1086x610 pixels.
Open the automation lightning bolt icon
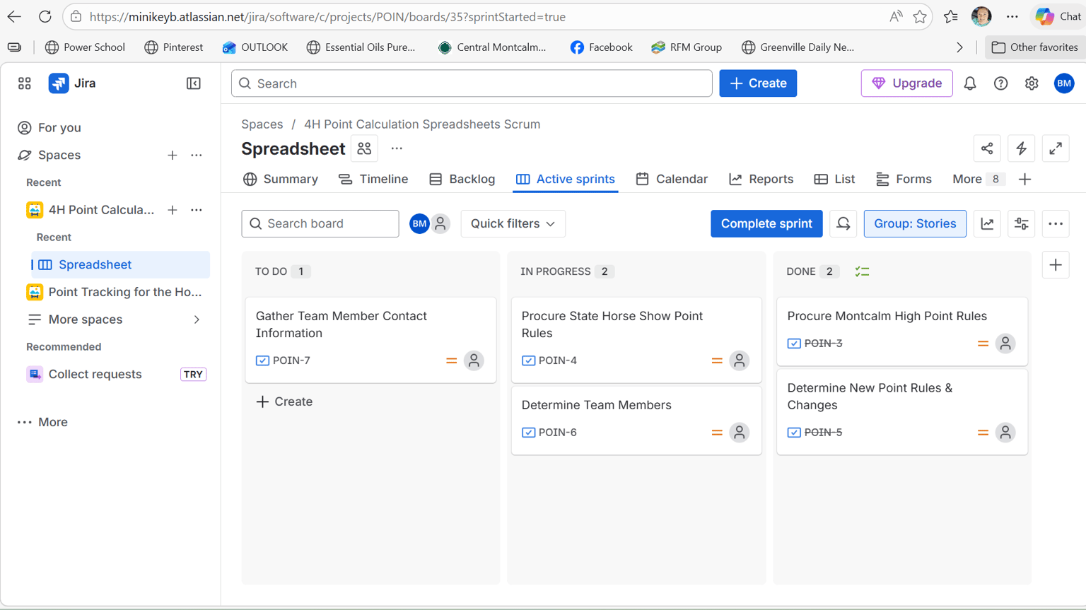1021,148
